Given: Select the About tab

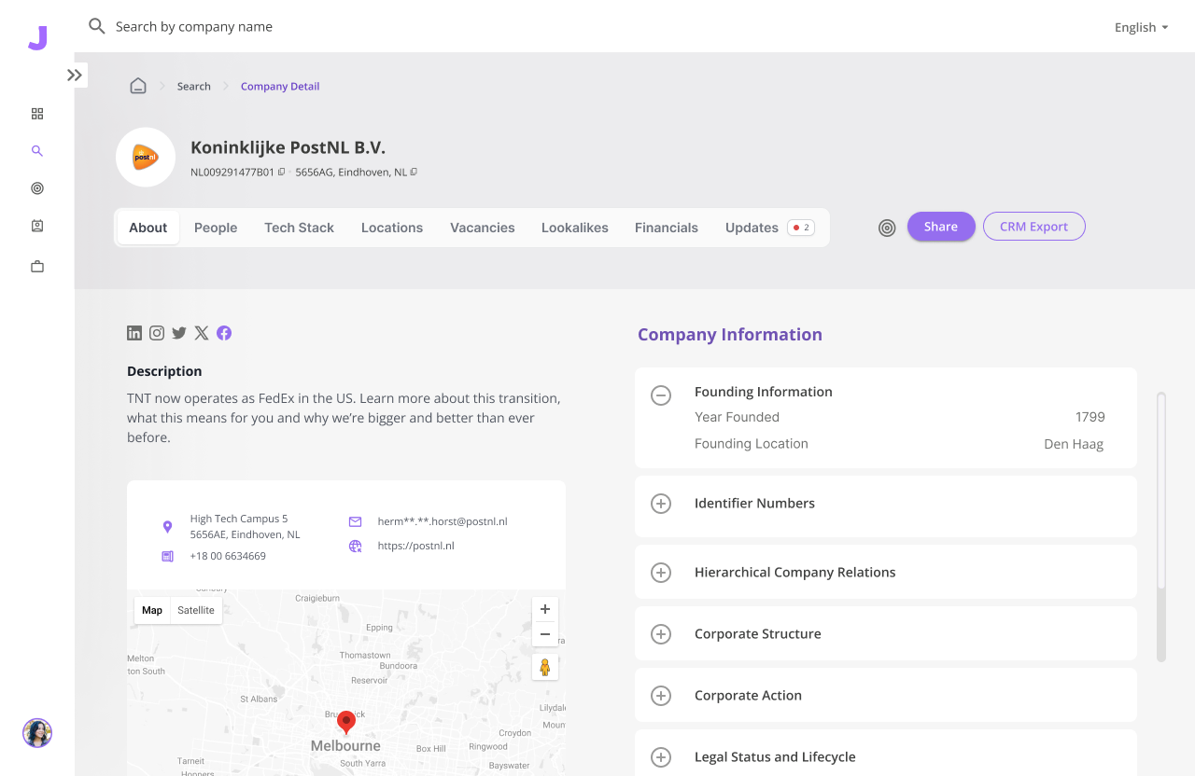Looking at the screenshot, I should [x=148, y=228].
